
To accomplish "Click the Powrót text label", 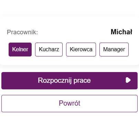I will pyautogui.click(x=69, y=103).
